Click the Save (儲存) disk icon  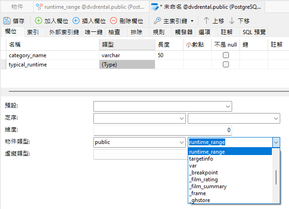7,21
